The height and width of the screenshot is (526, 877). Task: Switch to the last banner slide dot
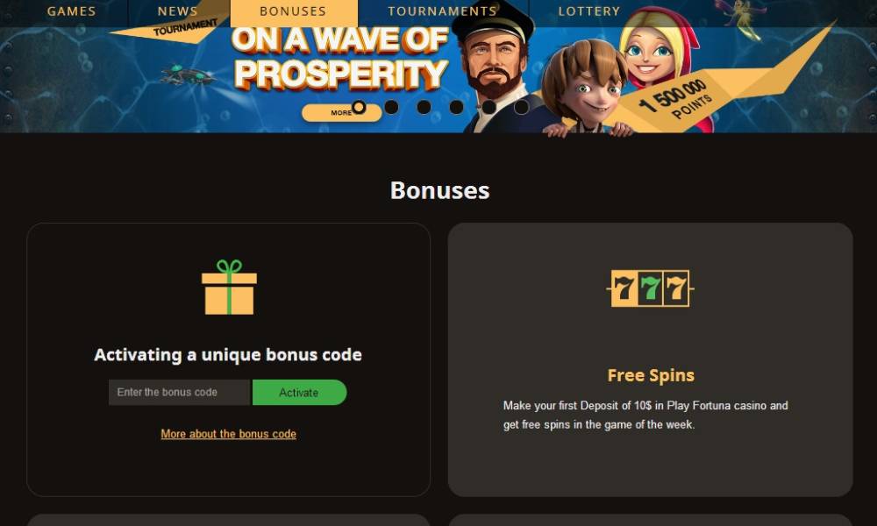tap(521, 107)
